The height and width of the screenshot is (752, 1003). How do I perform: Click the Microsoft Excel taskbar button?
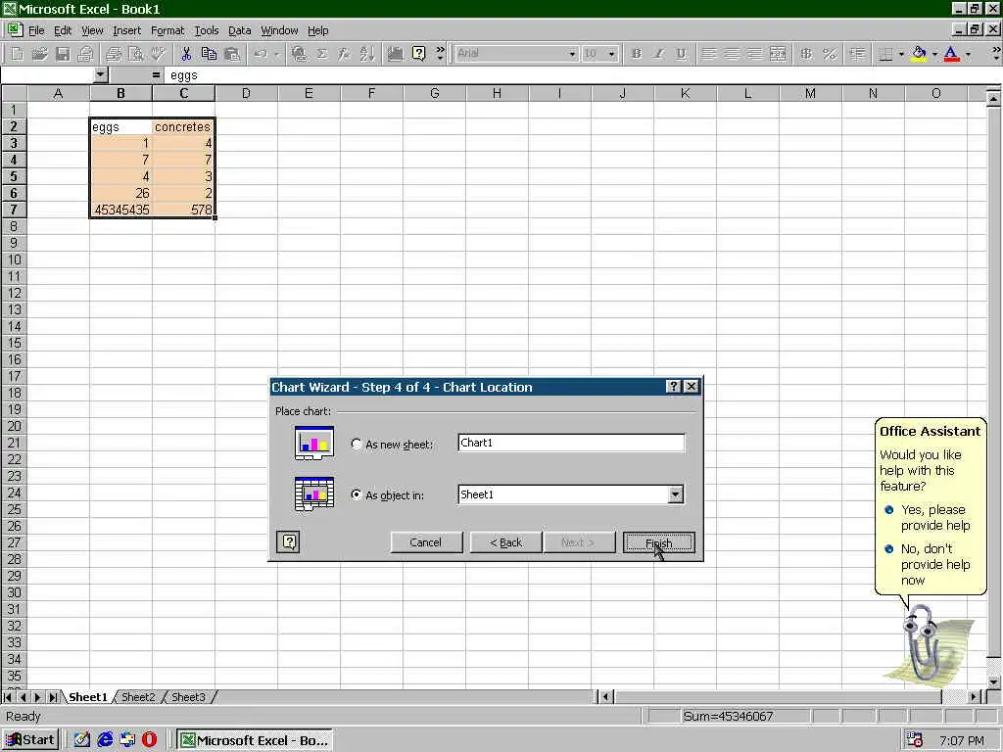[254, 740]
